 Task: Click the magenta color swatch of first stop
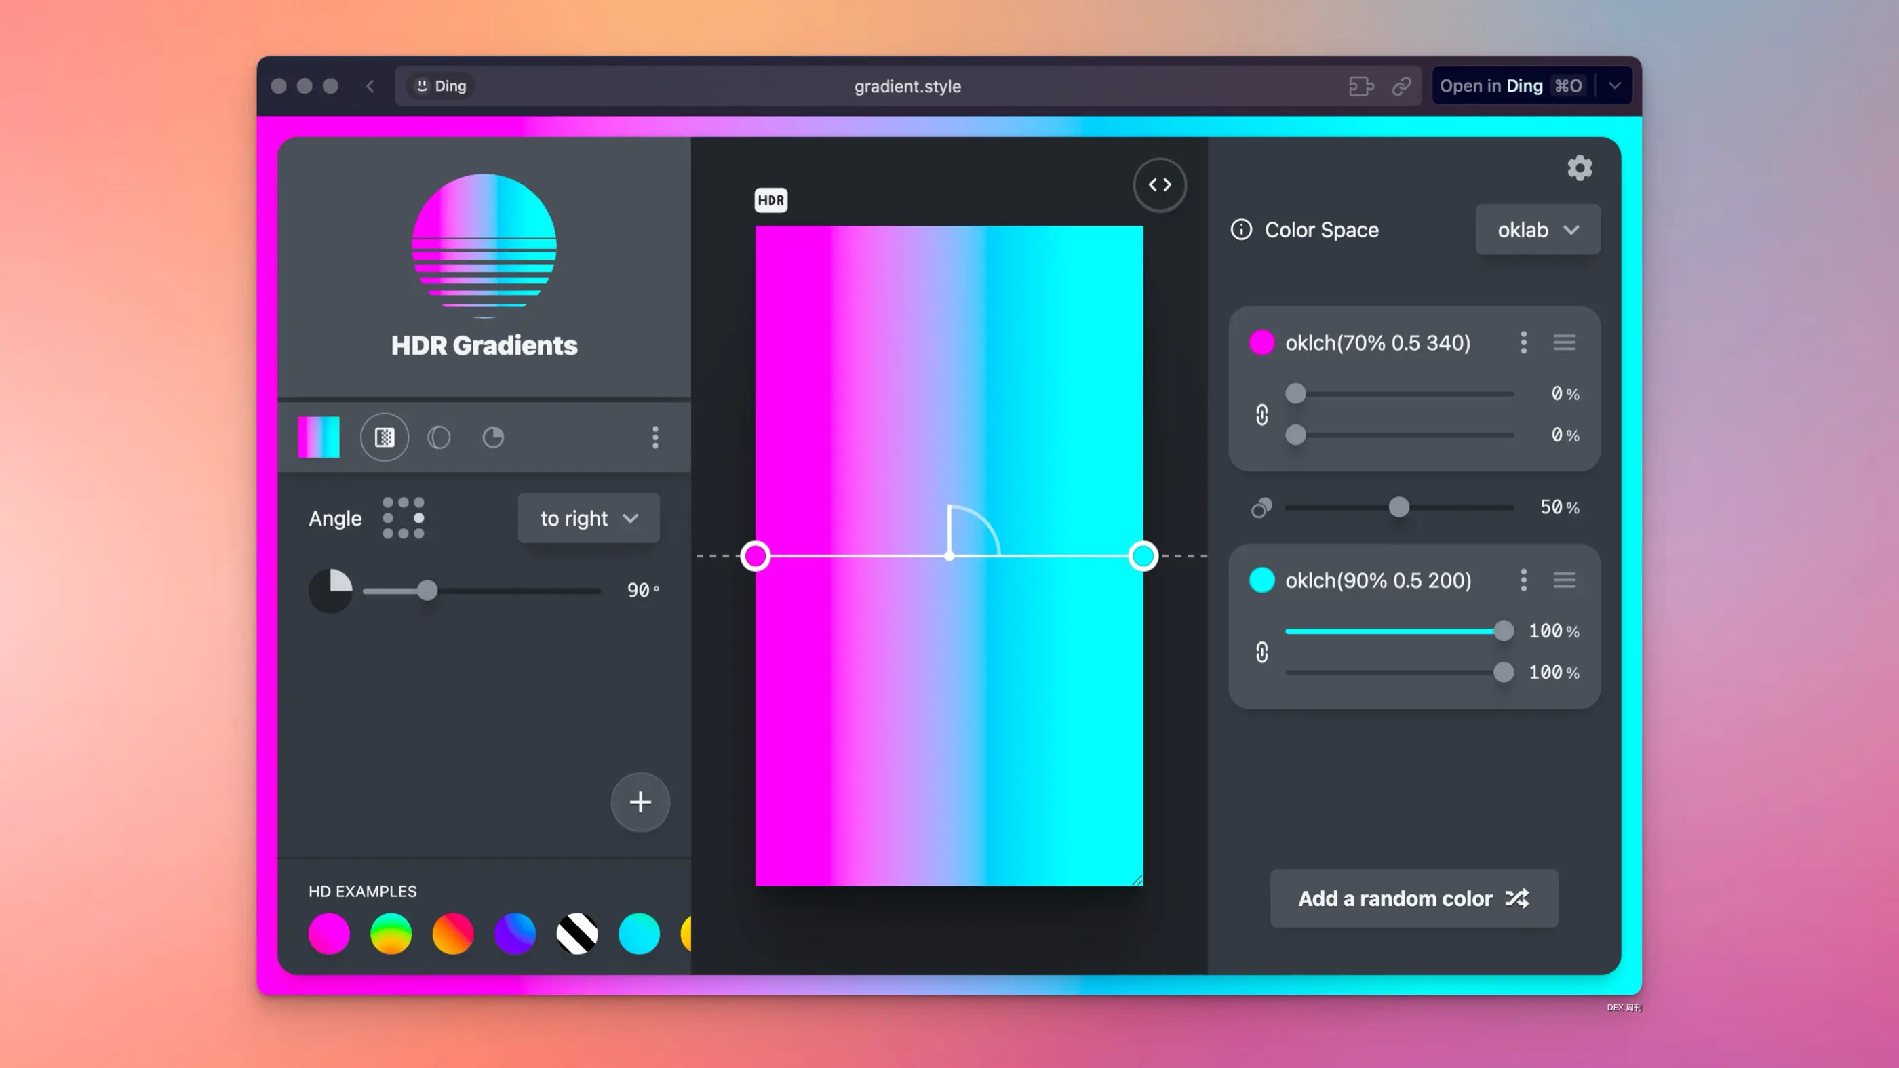tap(1261, 342)
